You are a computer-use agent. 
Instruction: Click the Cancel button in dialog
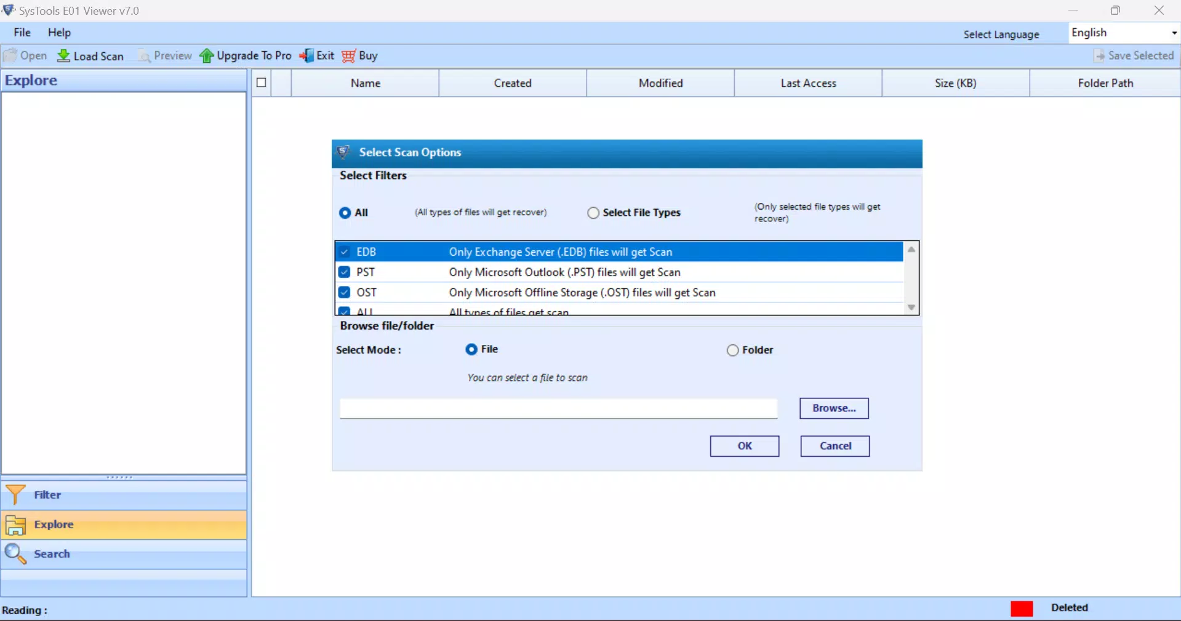(835, 446)
